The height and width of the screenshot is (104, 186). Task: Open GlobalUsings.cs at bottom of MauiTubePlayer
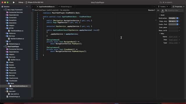[14, 96]
